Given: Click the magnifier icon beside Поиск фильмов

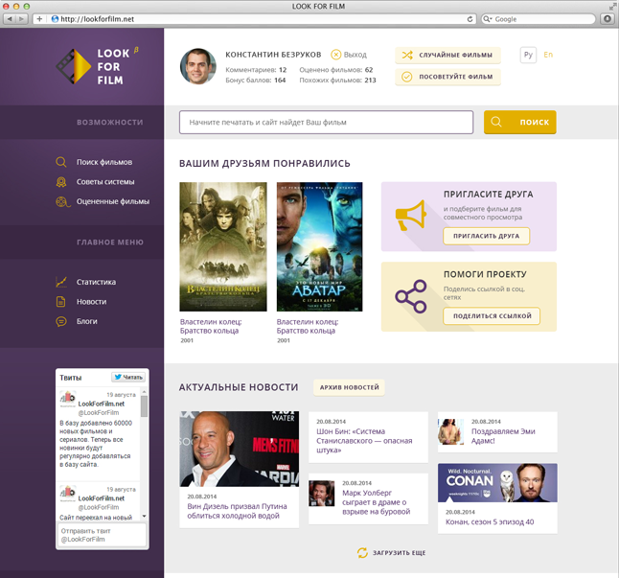Looking at the screenshot, I should [x=61, y=162].
